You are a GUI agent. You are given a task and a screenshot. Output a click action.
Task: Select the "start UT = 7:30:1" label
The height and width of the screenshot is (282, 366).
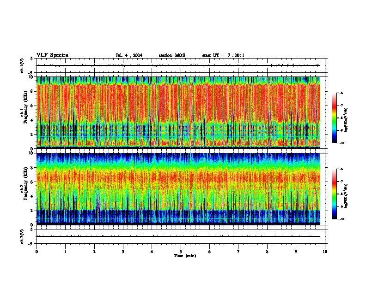tap(223, 55)
